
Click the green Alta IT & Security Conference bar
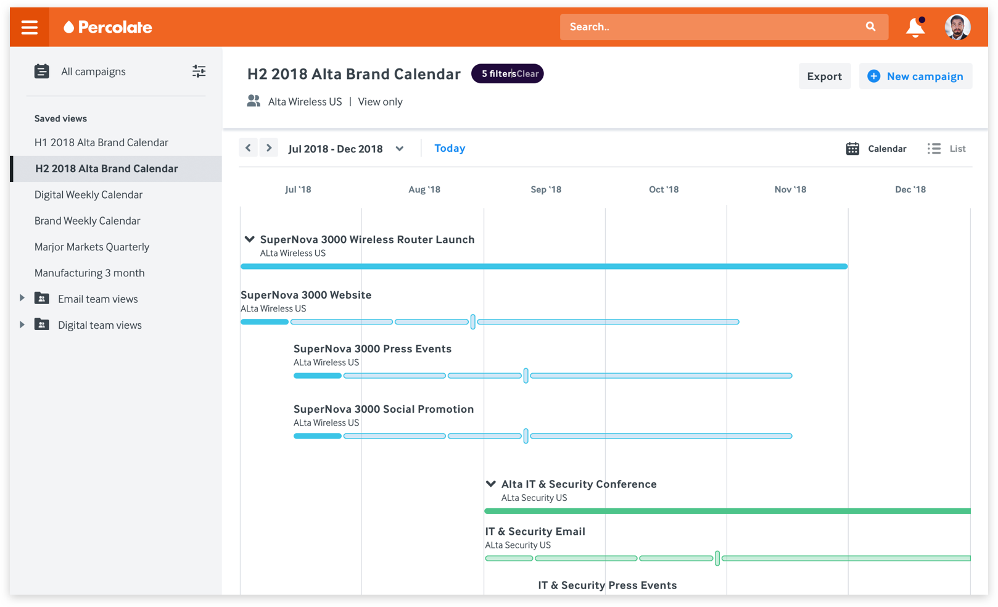(x=728, y=511)
